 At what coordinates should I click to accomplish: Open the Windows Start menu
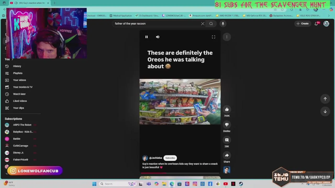coord(94,184)
